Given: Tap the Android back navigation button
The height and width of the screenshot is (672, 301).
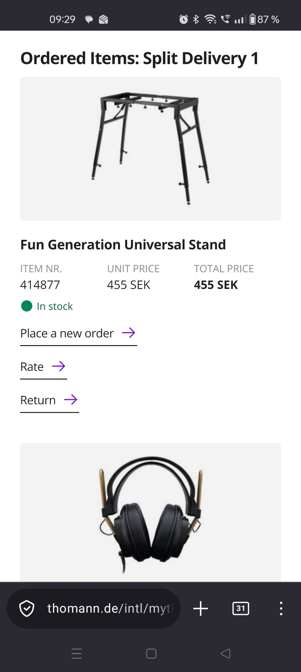Looking at the screenshot, I should coord(225,654).
